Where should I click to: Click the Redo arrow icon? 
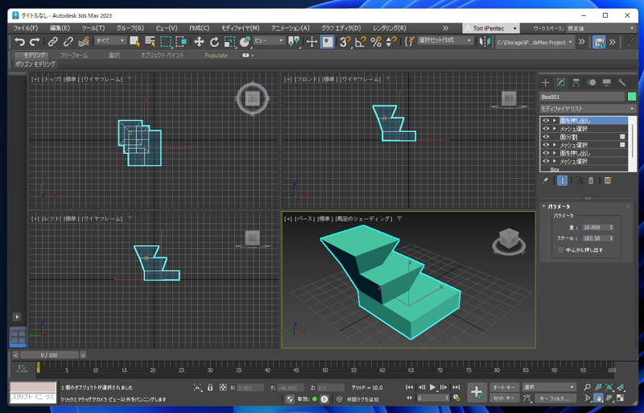click(35, 42)
